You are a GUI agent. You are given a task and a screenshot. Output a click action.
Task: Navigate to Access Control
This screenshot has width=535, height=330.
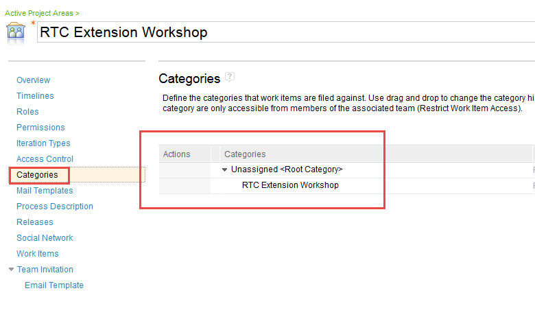click(45, 159)
